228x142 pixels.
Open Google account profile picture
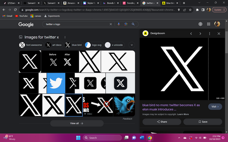tap(217, 24)
